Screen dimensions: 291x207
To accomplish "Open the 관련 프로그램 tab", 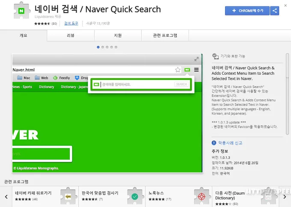I will 165,35.
